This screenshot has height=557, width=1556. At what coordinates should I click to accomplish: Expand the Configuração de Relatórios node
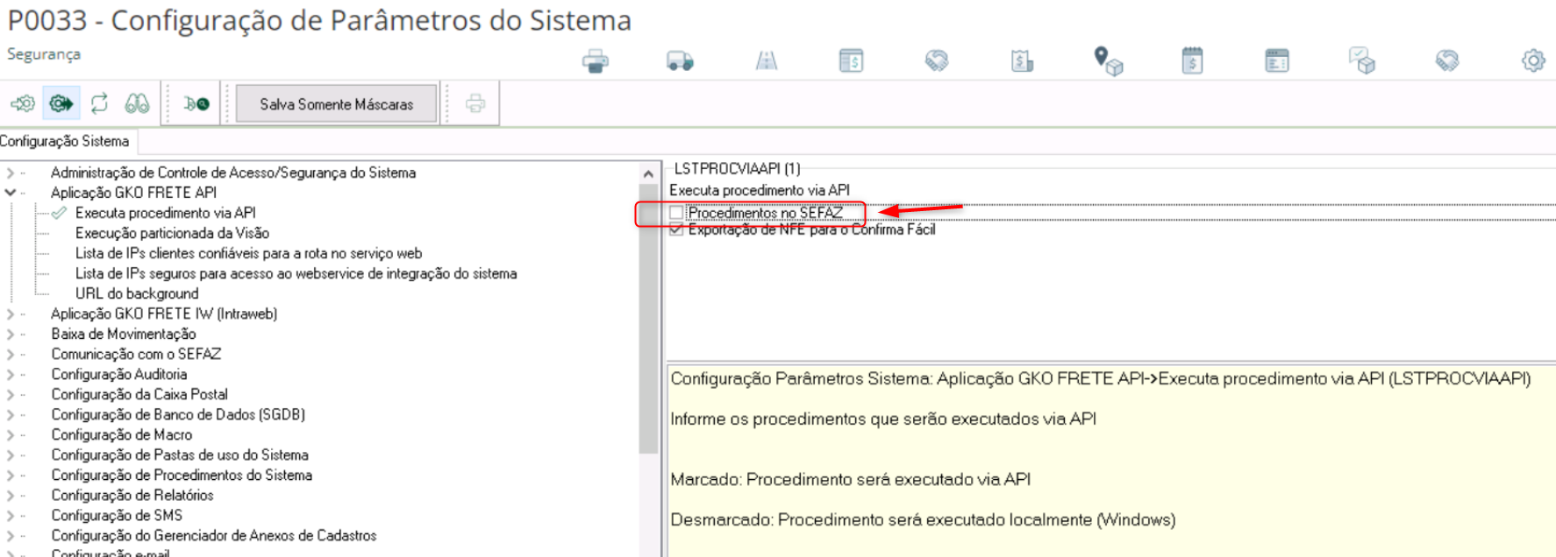[11, 495]
